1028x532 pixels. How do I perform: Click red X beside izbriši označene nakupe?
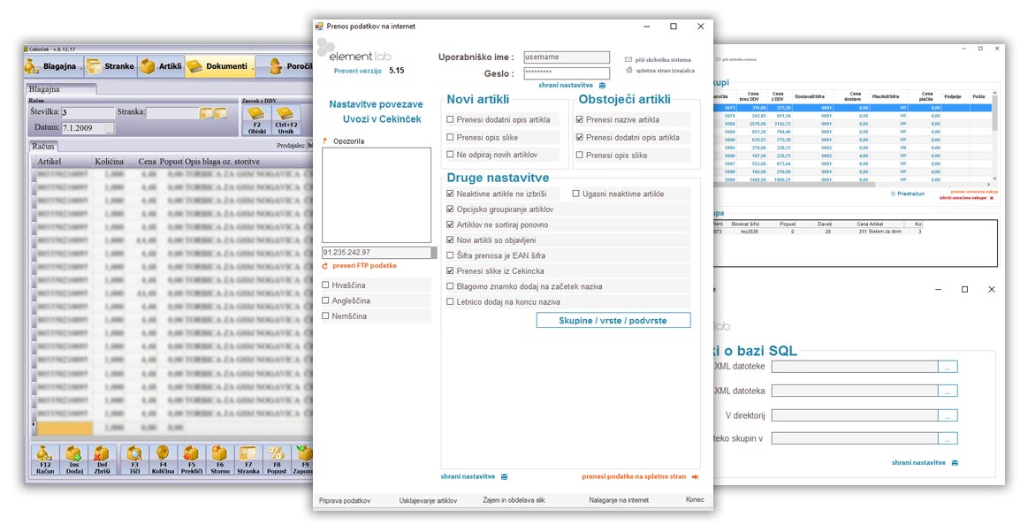tap(991, 198)
